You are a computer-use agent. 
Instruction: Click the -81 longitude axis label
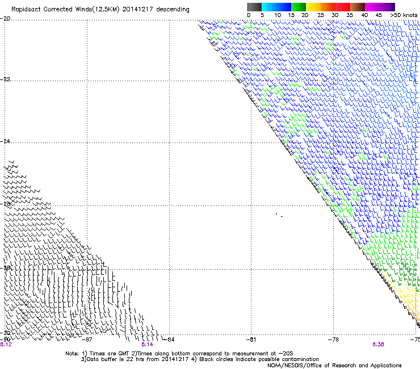[x=251, y=339]
